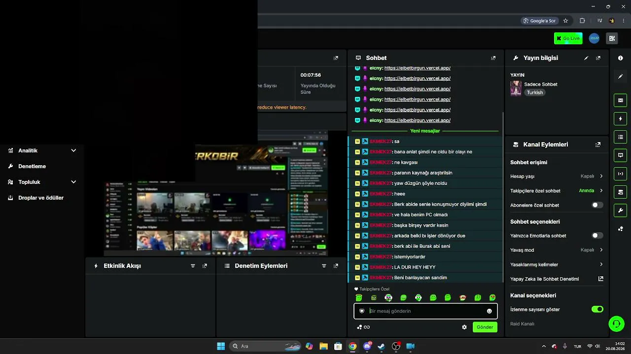This screenshot has height=354, width=631.
Task: Pop out the Etkinlik Akışı panel
Action: 205,266
